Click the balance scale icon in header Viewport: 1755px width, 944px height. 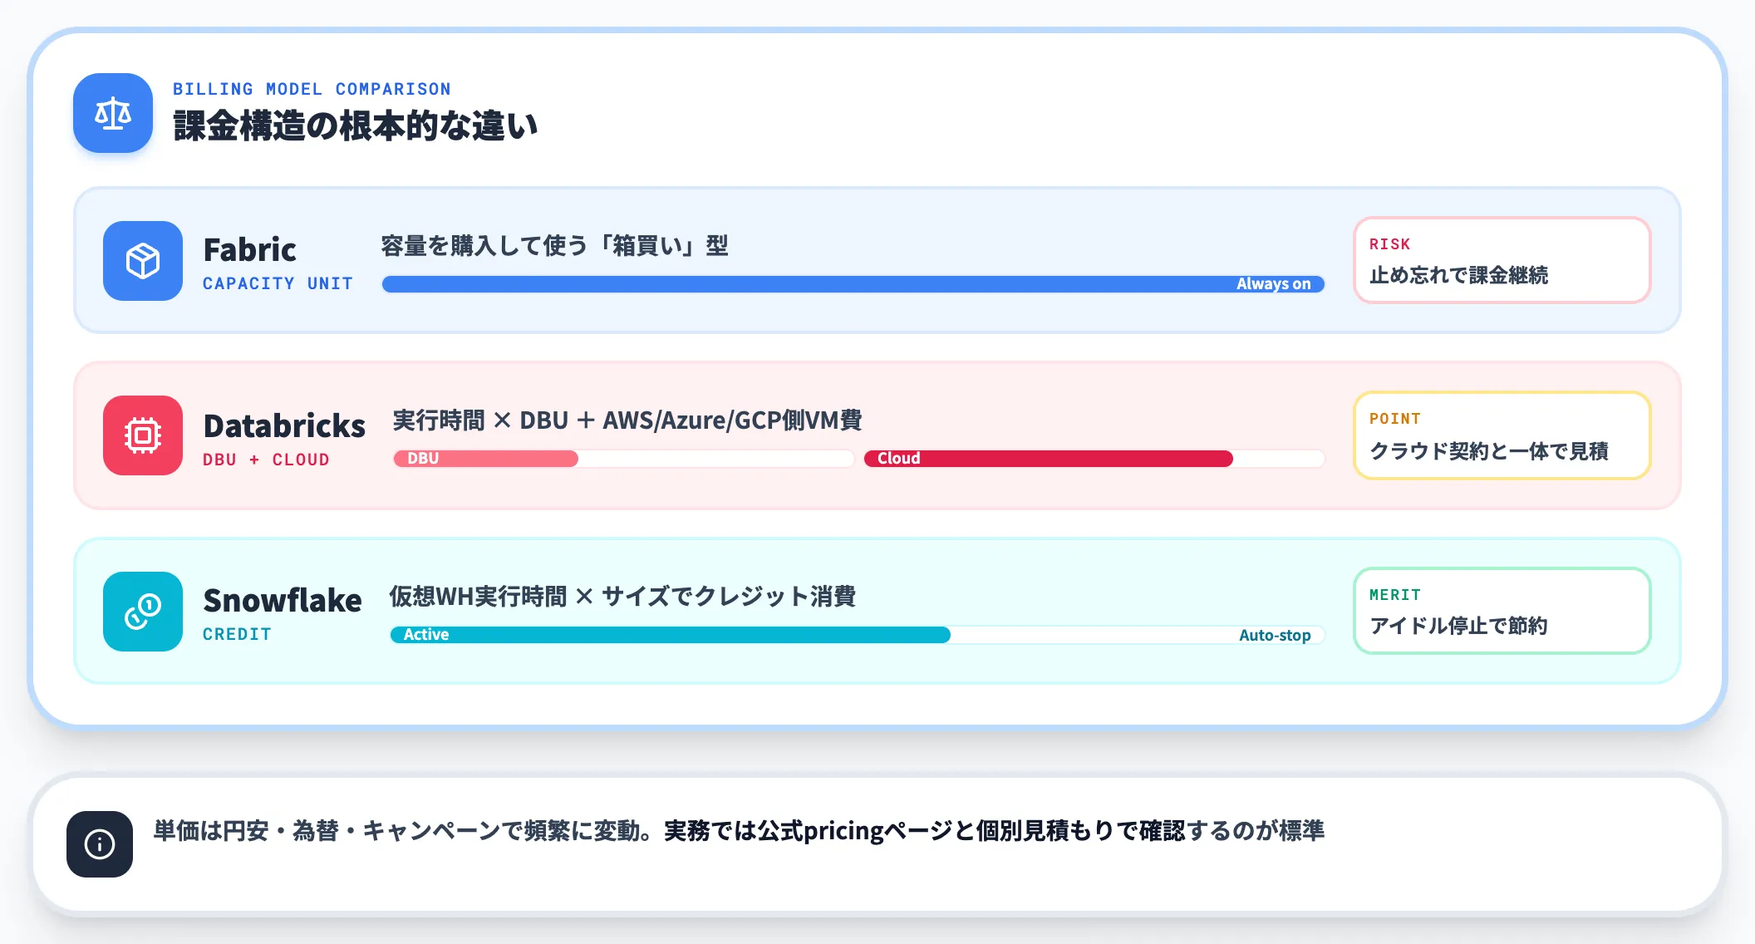point(113,113)
